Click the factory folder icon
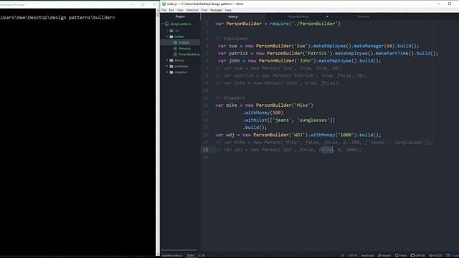The height and width of the screenshot is (258, 459). tap(171, 60)
